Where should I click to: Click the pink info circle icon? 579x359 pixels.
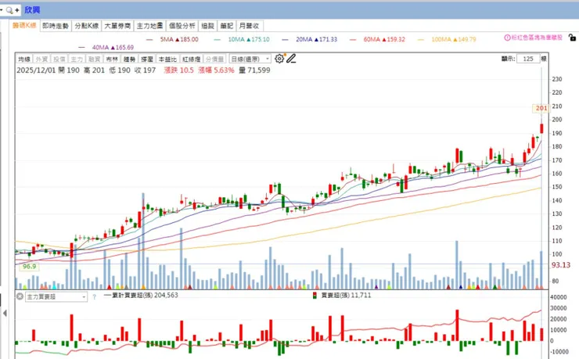507,38
